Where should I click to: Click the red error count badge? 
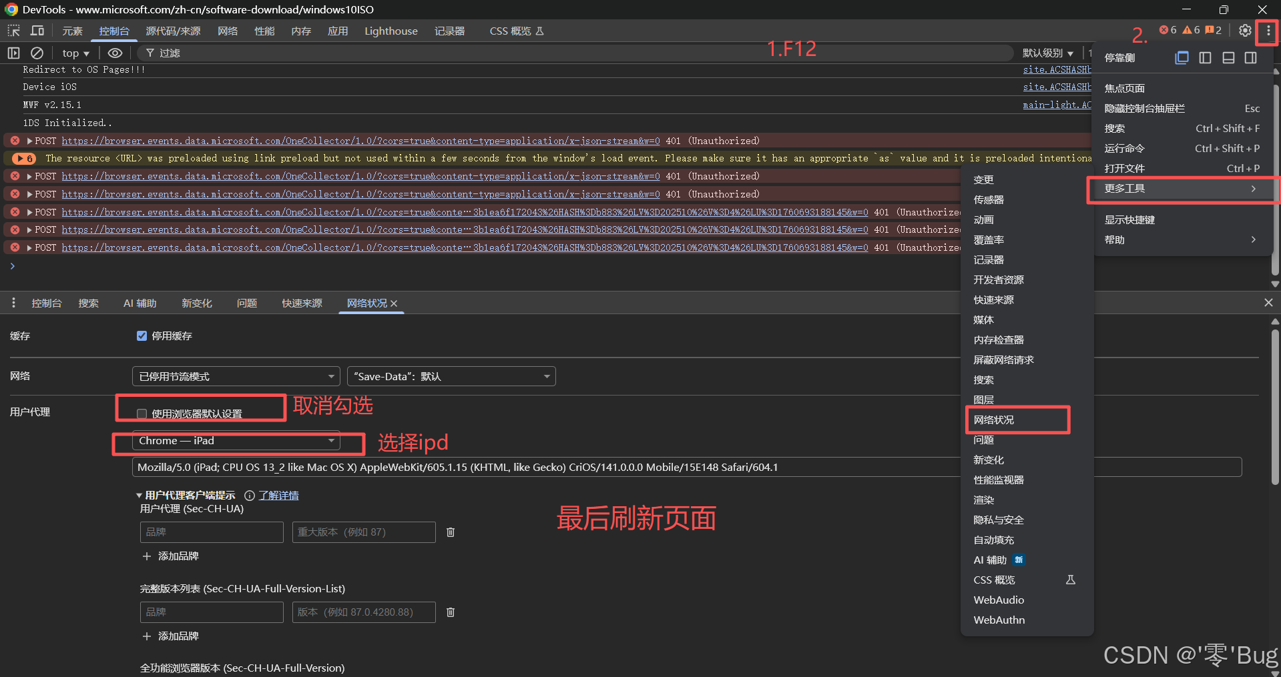1168,30
